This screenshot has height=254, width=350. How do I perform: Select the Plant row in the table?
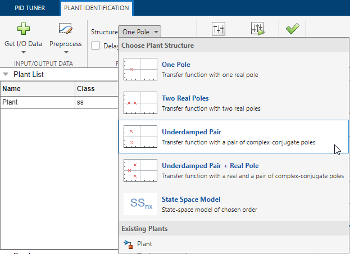(x=38, y=102)
